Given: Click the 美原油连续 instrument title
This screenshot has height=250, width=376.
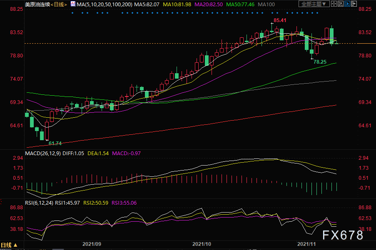Looking at the screenshot, I should click(x=37, y=4).
